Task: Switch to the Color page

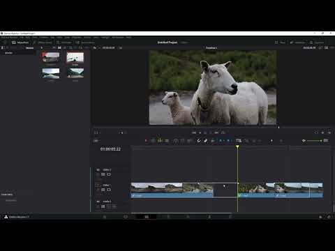Action: pos(188,217)
